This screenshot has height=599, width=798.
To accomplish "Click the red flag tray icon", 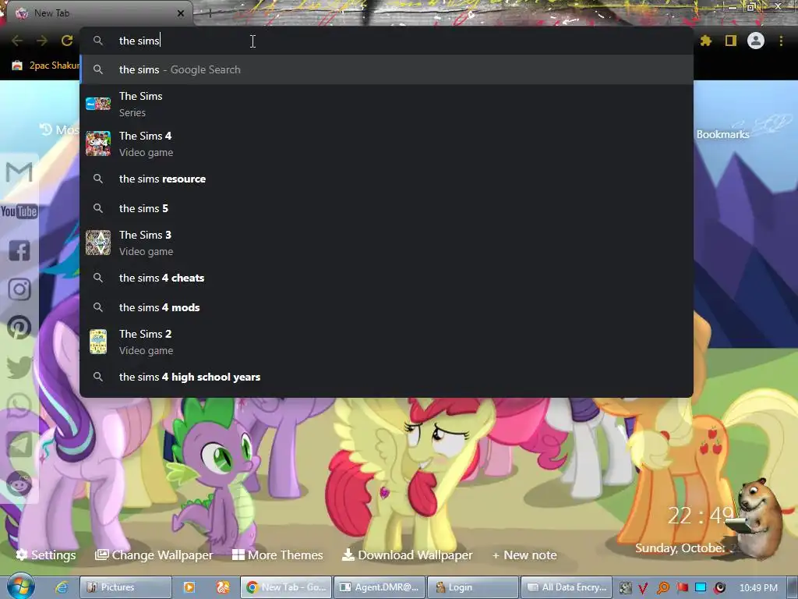I will click(x=682, y=587).
